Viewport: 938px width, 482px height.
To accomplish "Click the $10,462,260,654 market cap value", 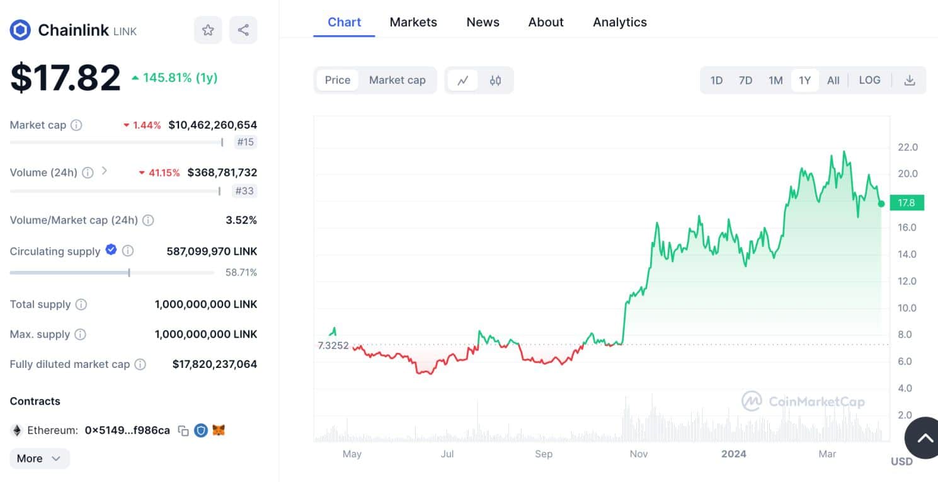I will click(x=213, y=125).
